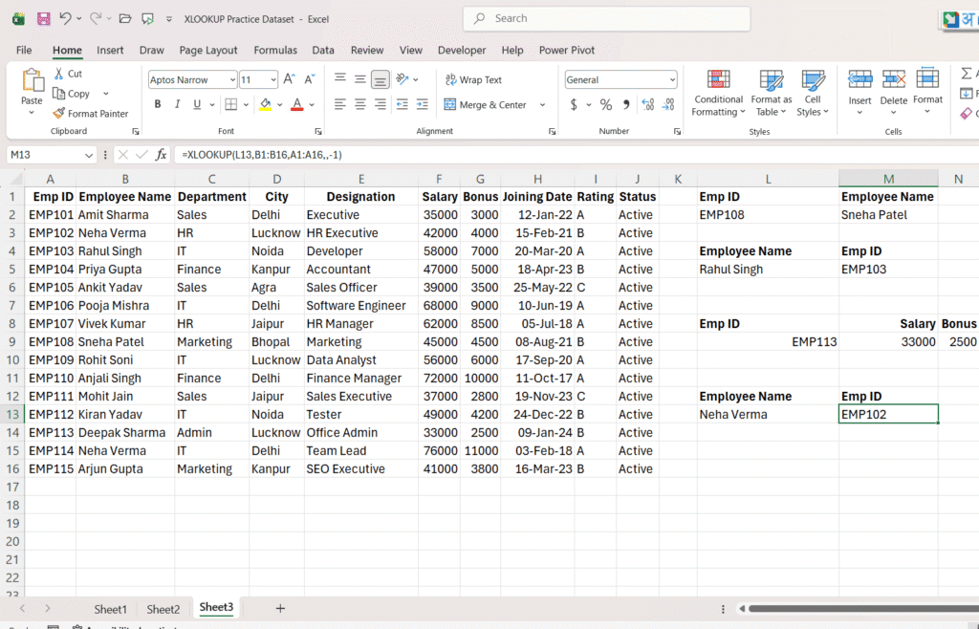The image size is (979, 629).
Task: Click the Format cells icon in Cells group
Action: (x=927, y=80)
